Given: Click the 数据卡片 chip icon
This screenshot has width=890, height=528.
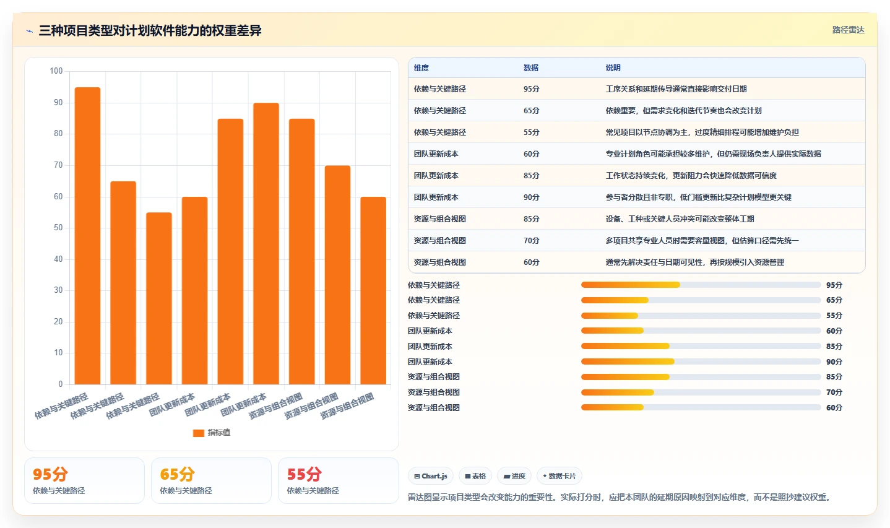Looking at the screenshot, I should point(545,477).
